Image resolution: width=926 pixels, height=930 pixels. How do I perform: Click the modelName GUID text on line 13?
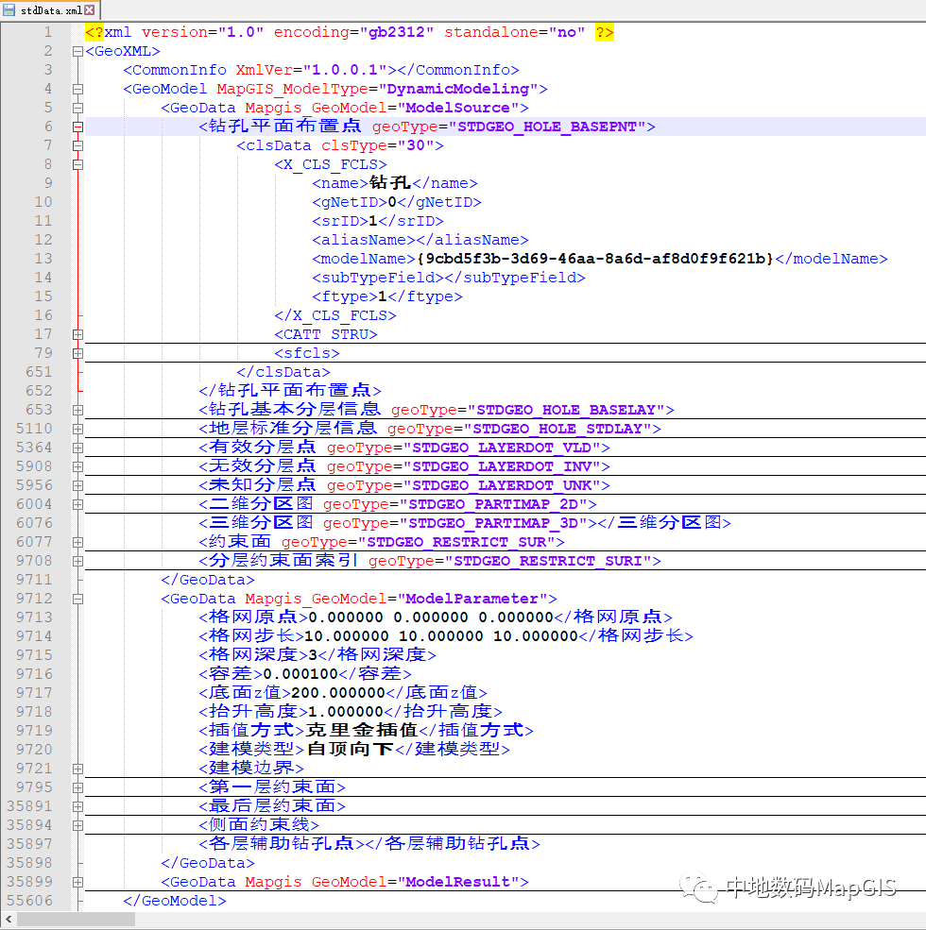[x=595, y=260]
